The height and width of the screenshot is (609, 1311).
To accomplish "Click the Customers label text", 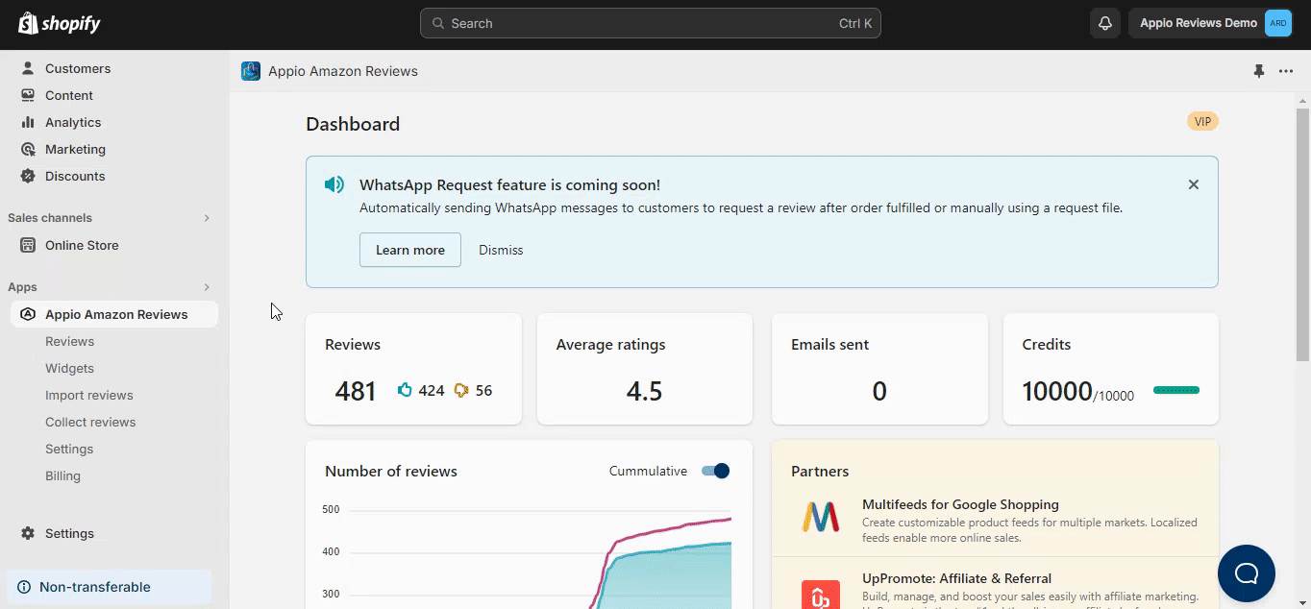I will coord(78,68).
